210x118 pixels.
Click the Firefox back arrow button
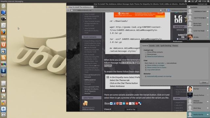[68, 10]
